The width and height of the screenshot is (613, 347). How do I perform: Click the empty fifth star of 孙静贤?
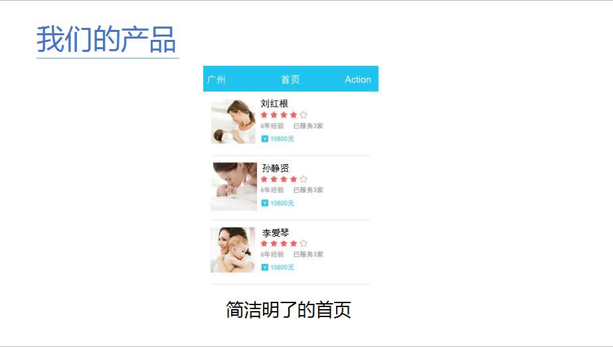click(304, 179)
